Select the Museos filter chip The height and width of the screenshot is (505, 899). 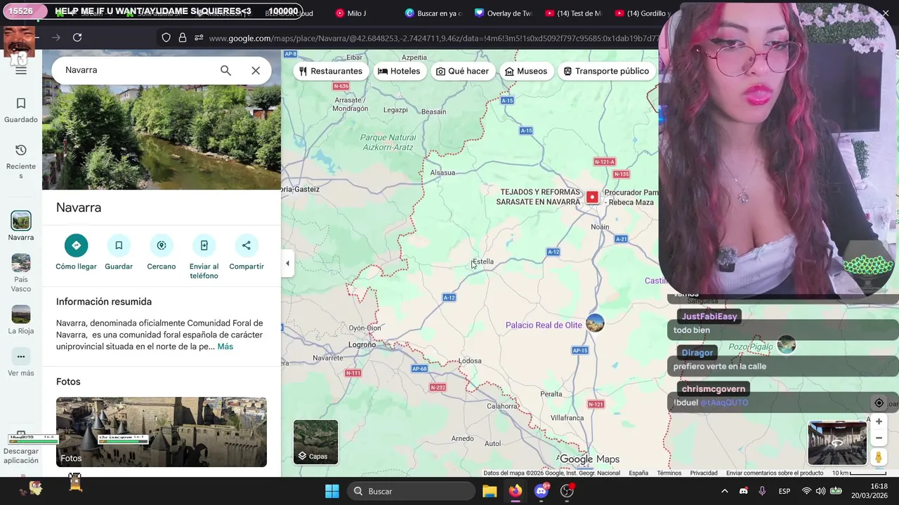pyautogui.click(x=526, y=71)
